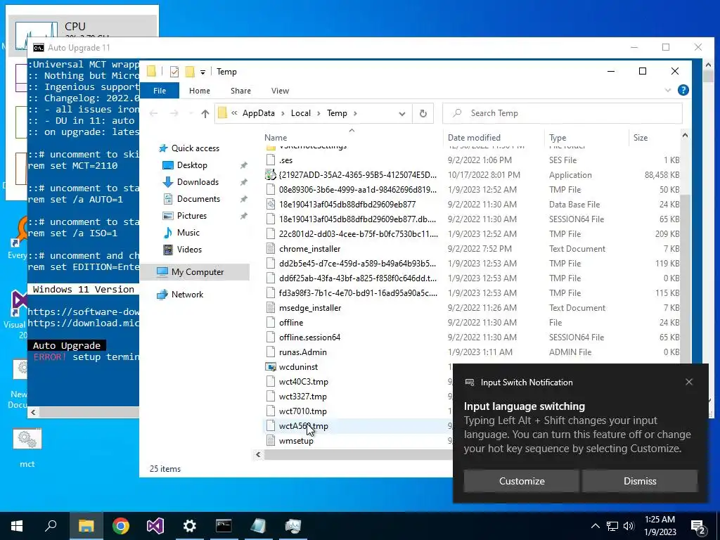The width and height of the screenshot is (720, 540).
Task: Expand the ribbon with the chevron
Action: point(668,90)
